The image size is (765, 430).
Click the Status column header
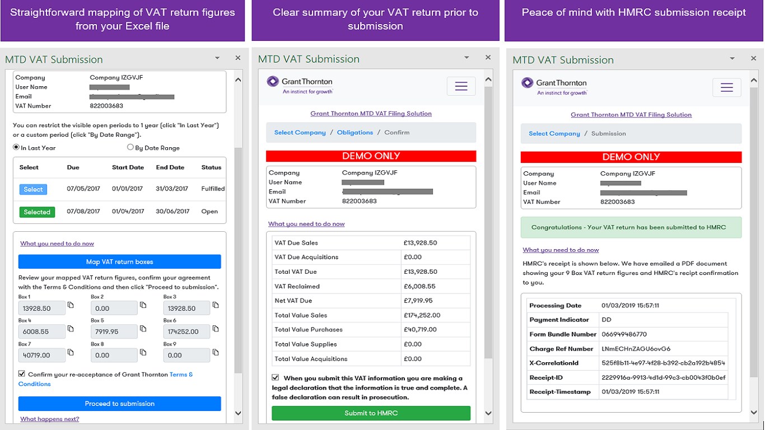(x=211, y=167)
